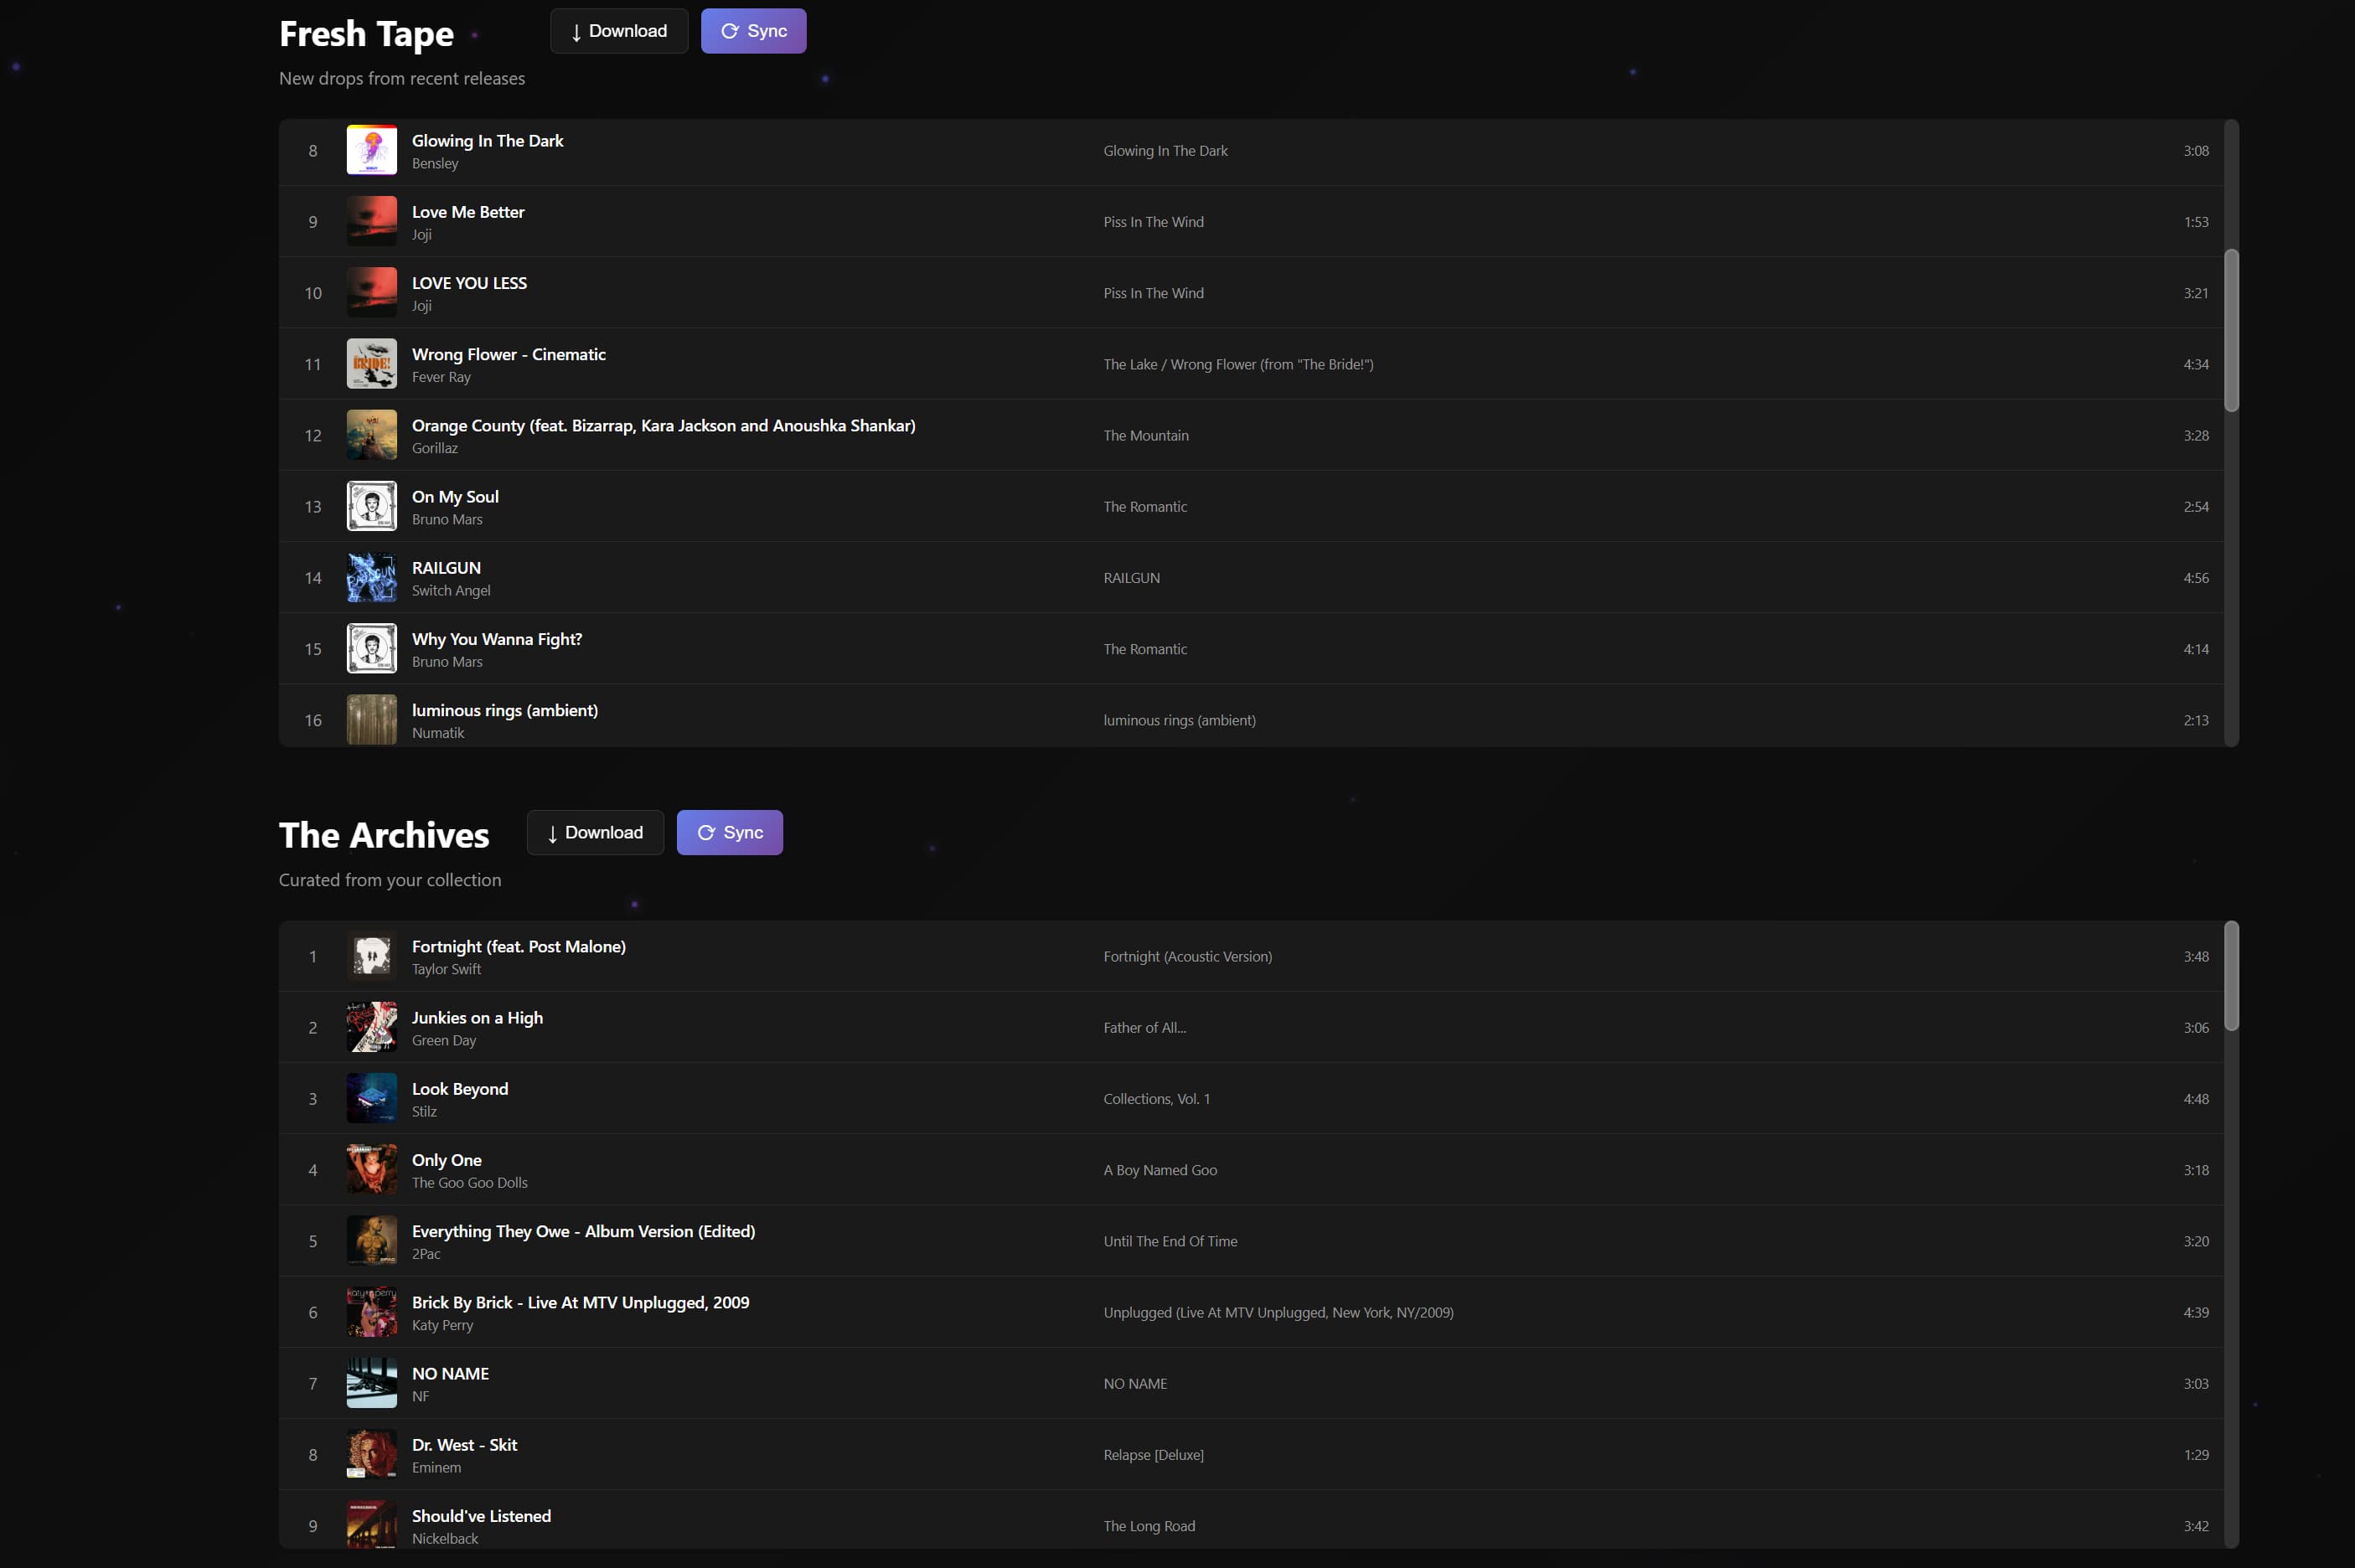Select the Fortnight cover thumbnail
Image resolution: width=2355 pixels, height=1568 pixels.
click(x=372, y=956)
